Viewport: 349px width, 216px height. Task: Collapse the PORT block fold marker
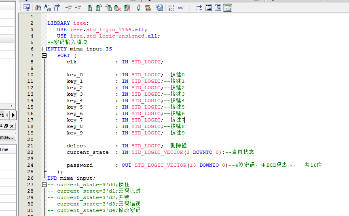coord(44,55)
